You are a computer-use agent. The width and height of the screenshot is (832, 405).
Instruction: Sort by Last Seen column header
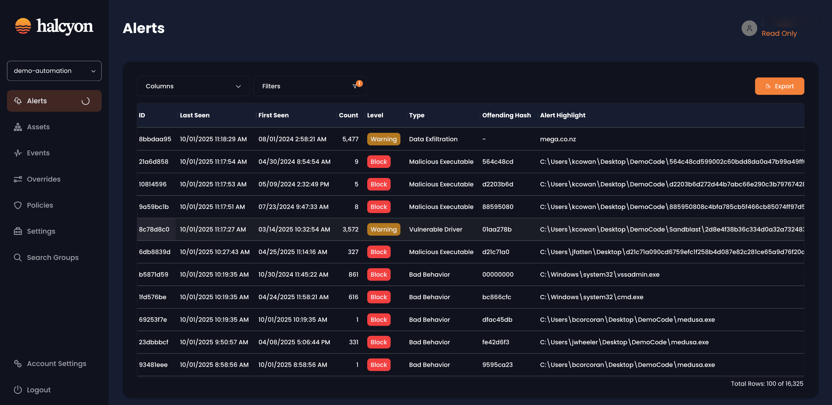195,115
